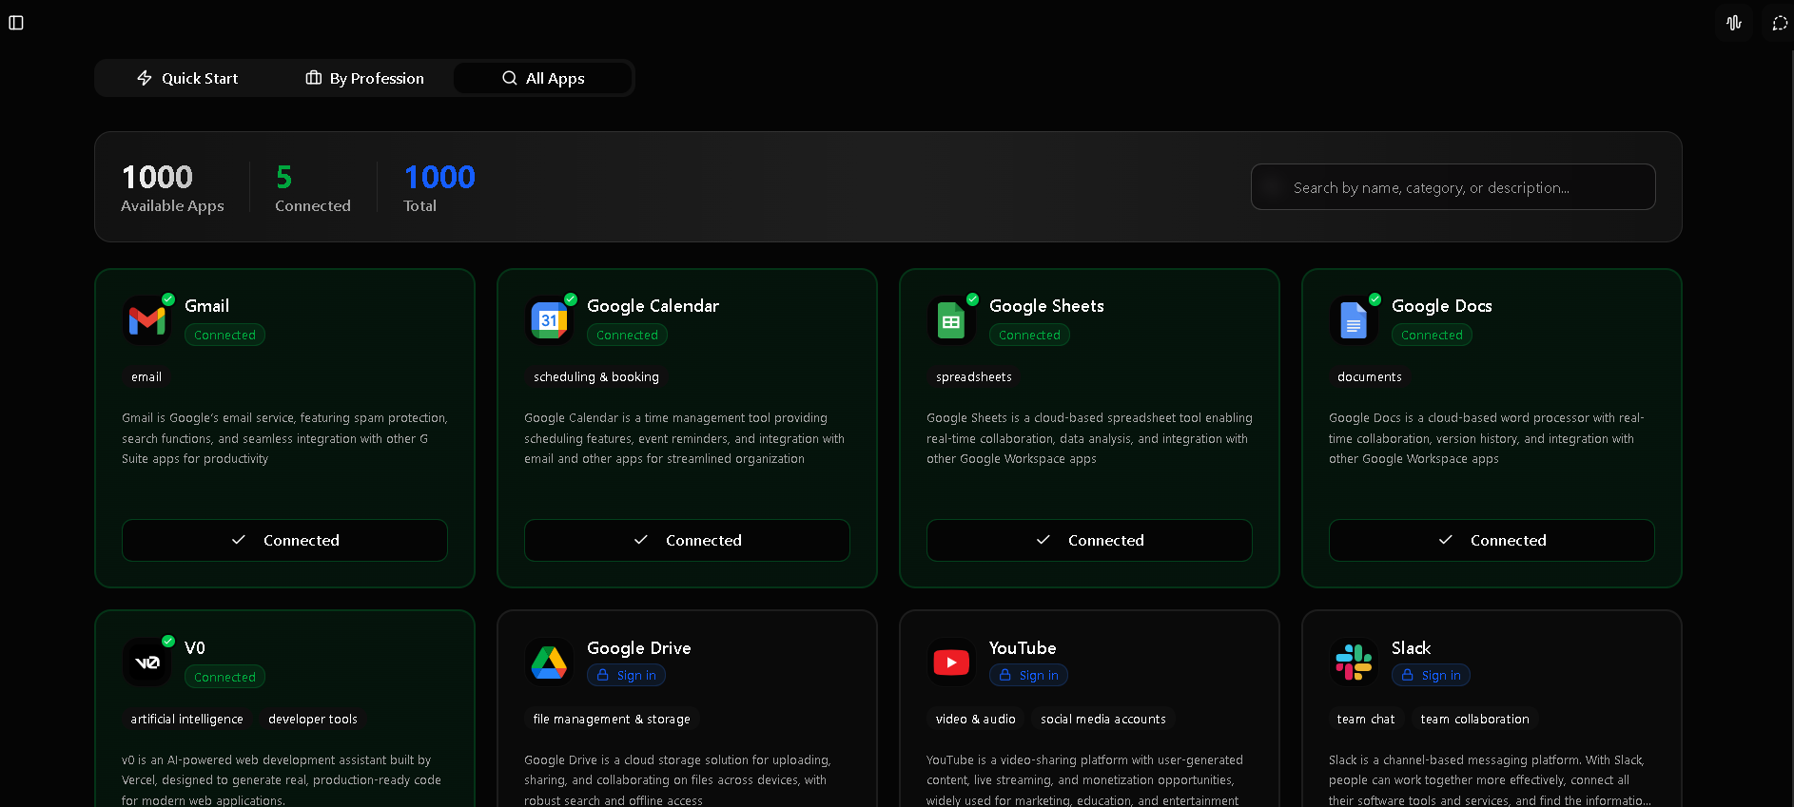Click the documents category tag
Image resolution: width=1794 pixels, height=807 pixels.
[1370, 377]
